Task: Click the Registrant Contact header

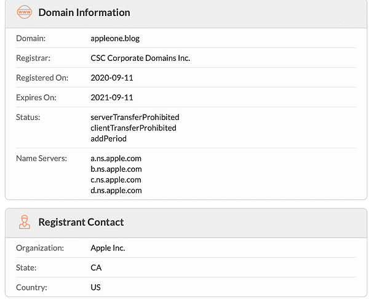Action: 81,222
